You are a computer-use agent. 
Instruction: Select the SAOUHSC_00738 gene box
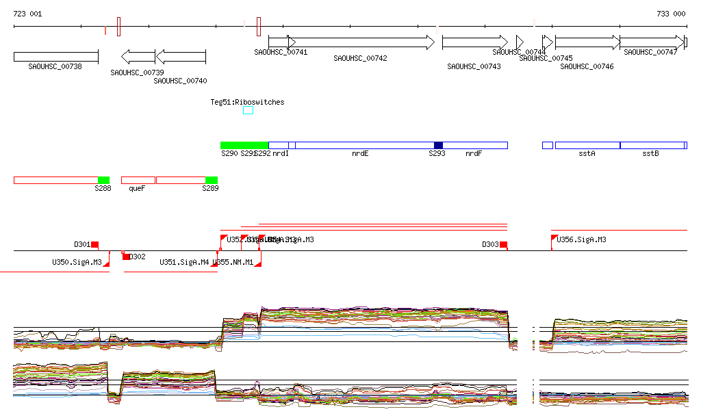pyautogui.click(x=56, y=56)
